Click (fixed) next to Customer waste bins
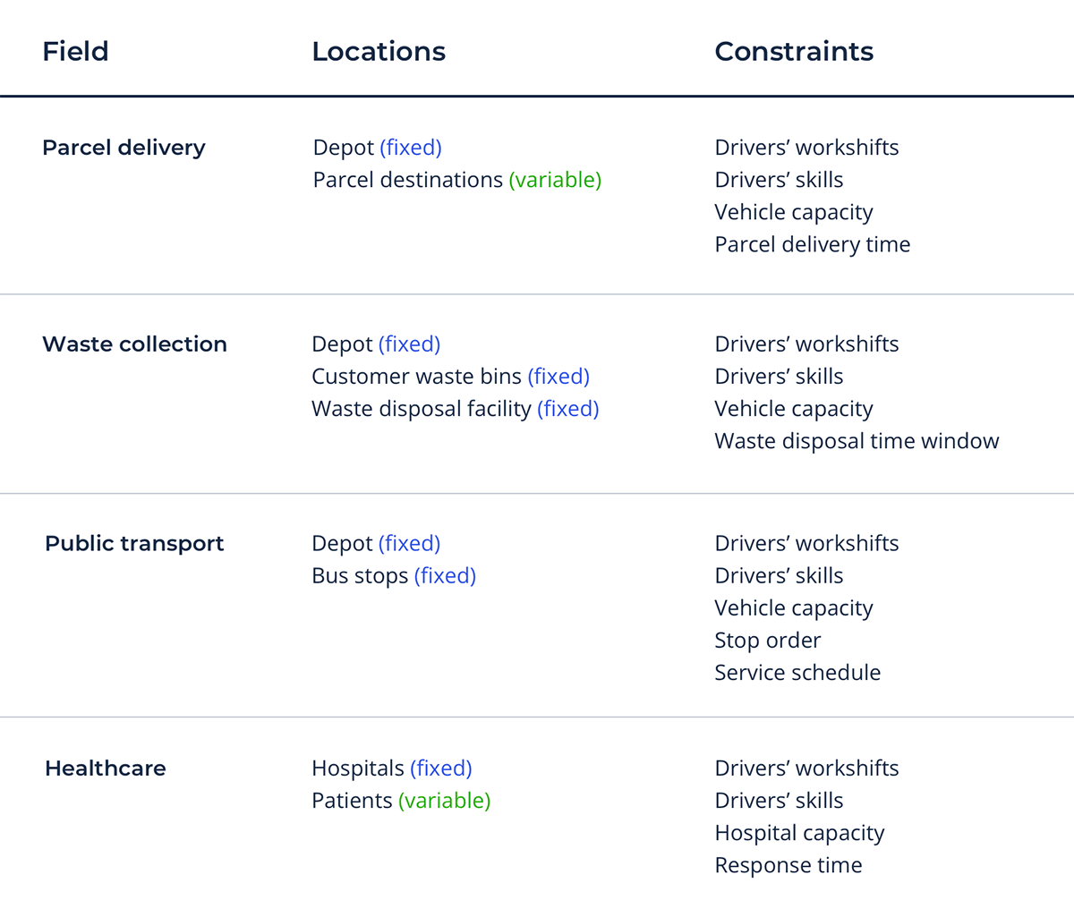The height and width of the screenshot is (917, 1074). (x=558, y=377)
